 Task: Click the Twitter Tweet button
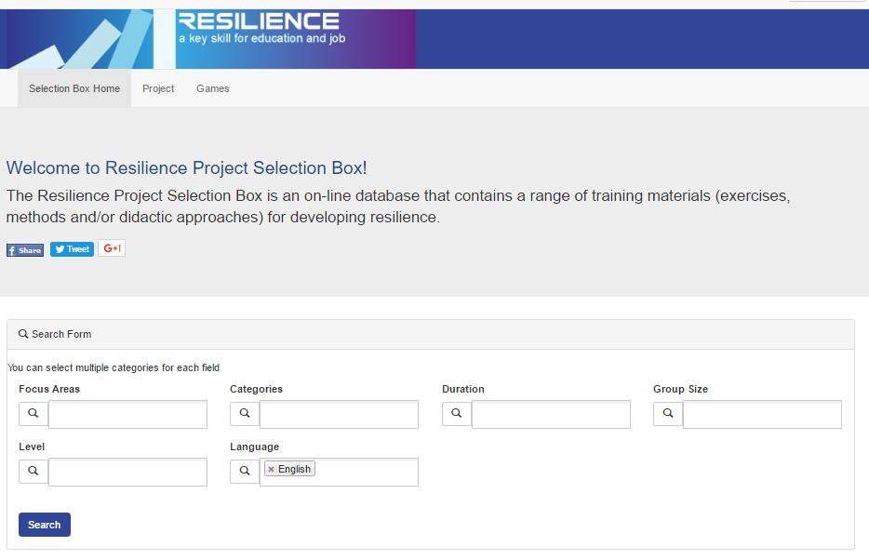72,249
